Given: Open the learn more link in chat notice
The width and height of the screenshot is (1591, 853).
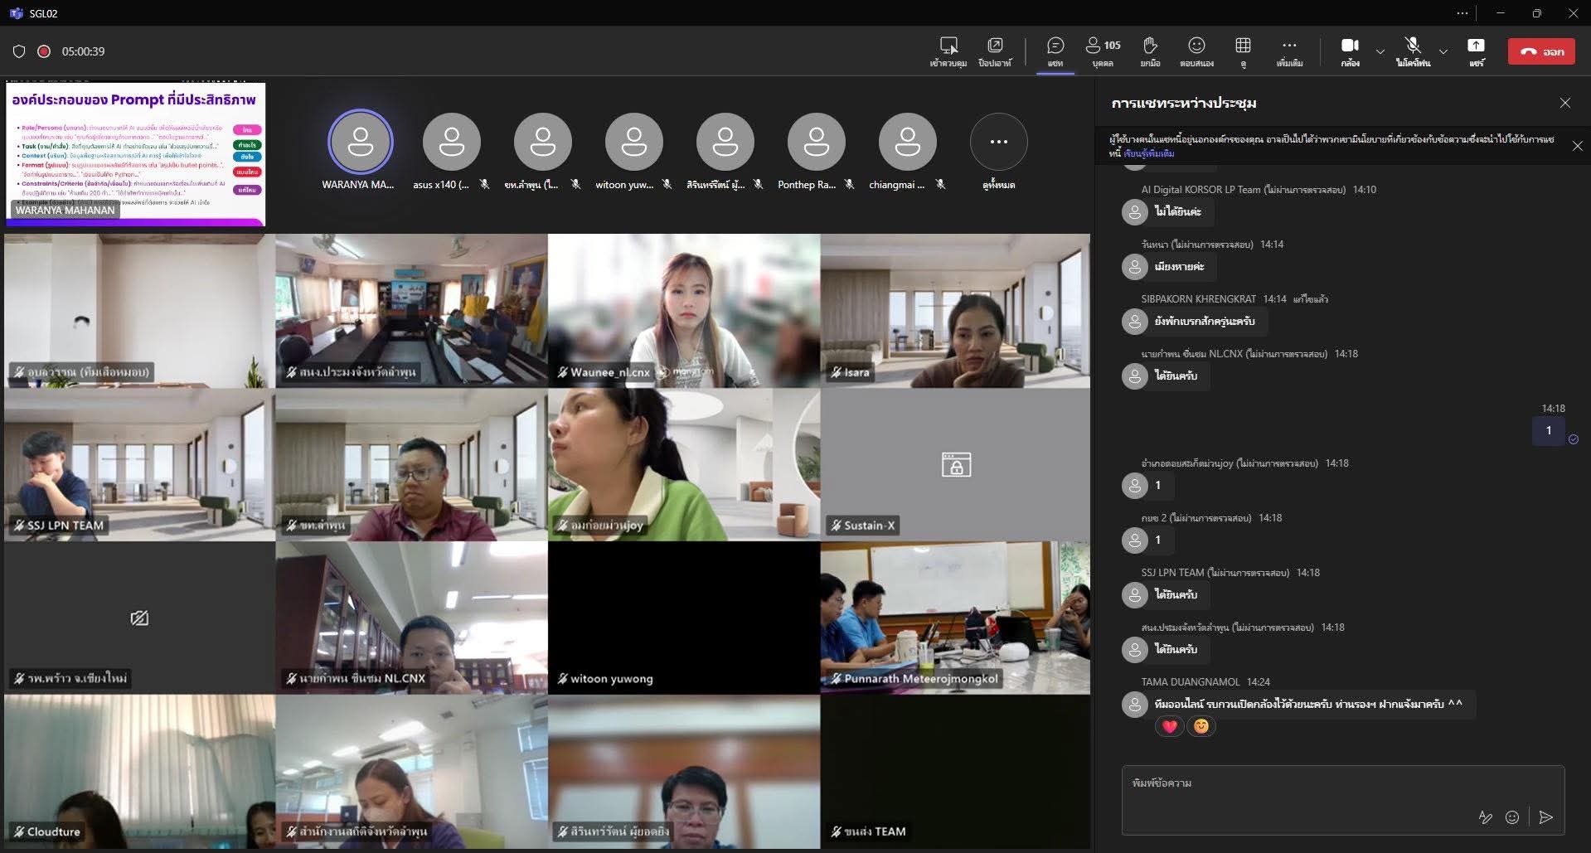Looking at the screenshot, I should pos(1149,153).
